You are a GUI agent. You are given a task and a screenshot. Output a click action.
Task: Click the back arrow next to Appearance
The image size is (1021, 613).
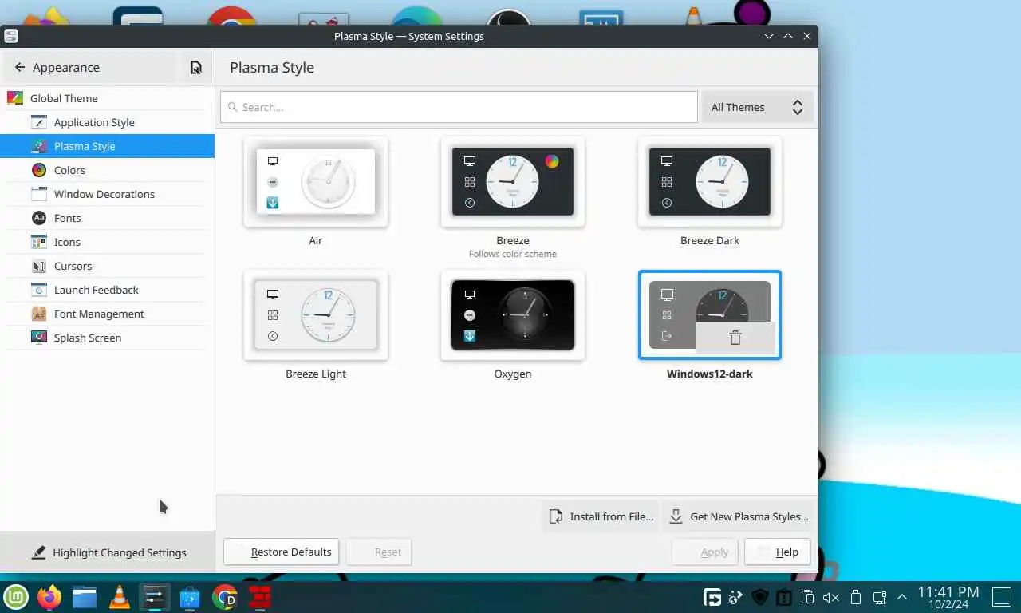pos(20,68)
